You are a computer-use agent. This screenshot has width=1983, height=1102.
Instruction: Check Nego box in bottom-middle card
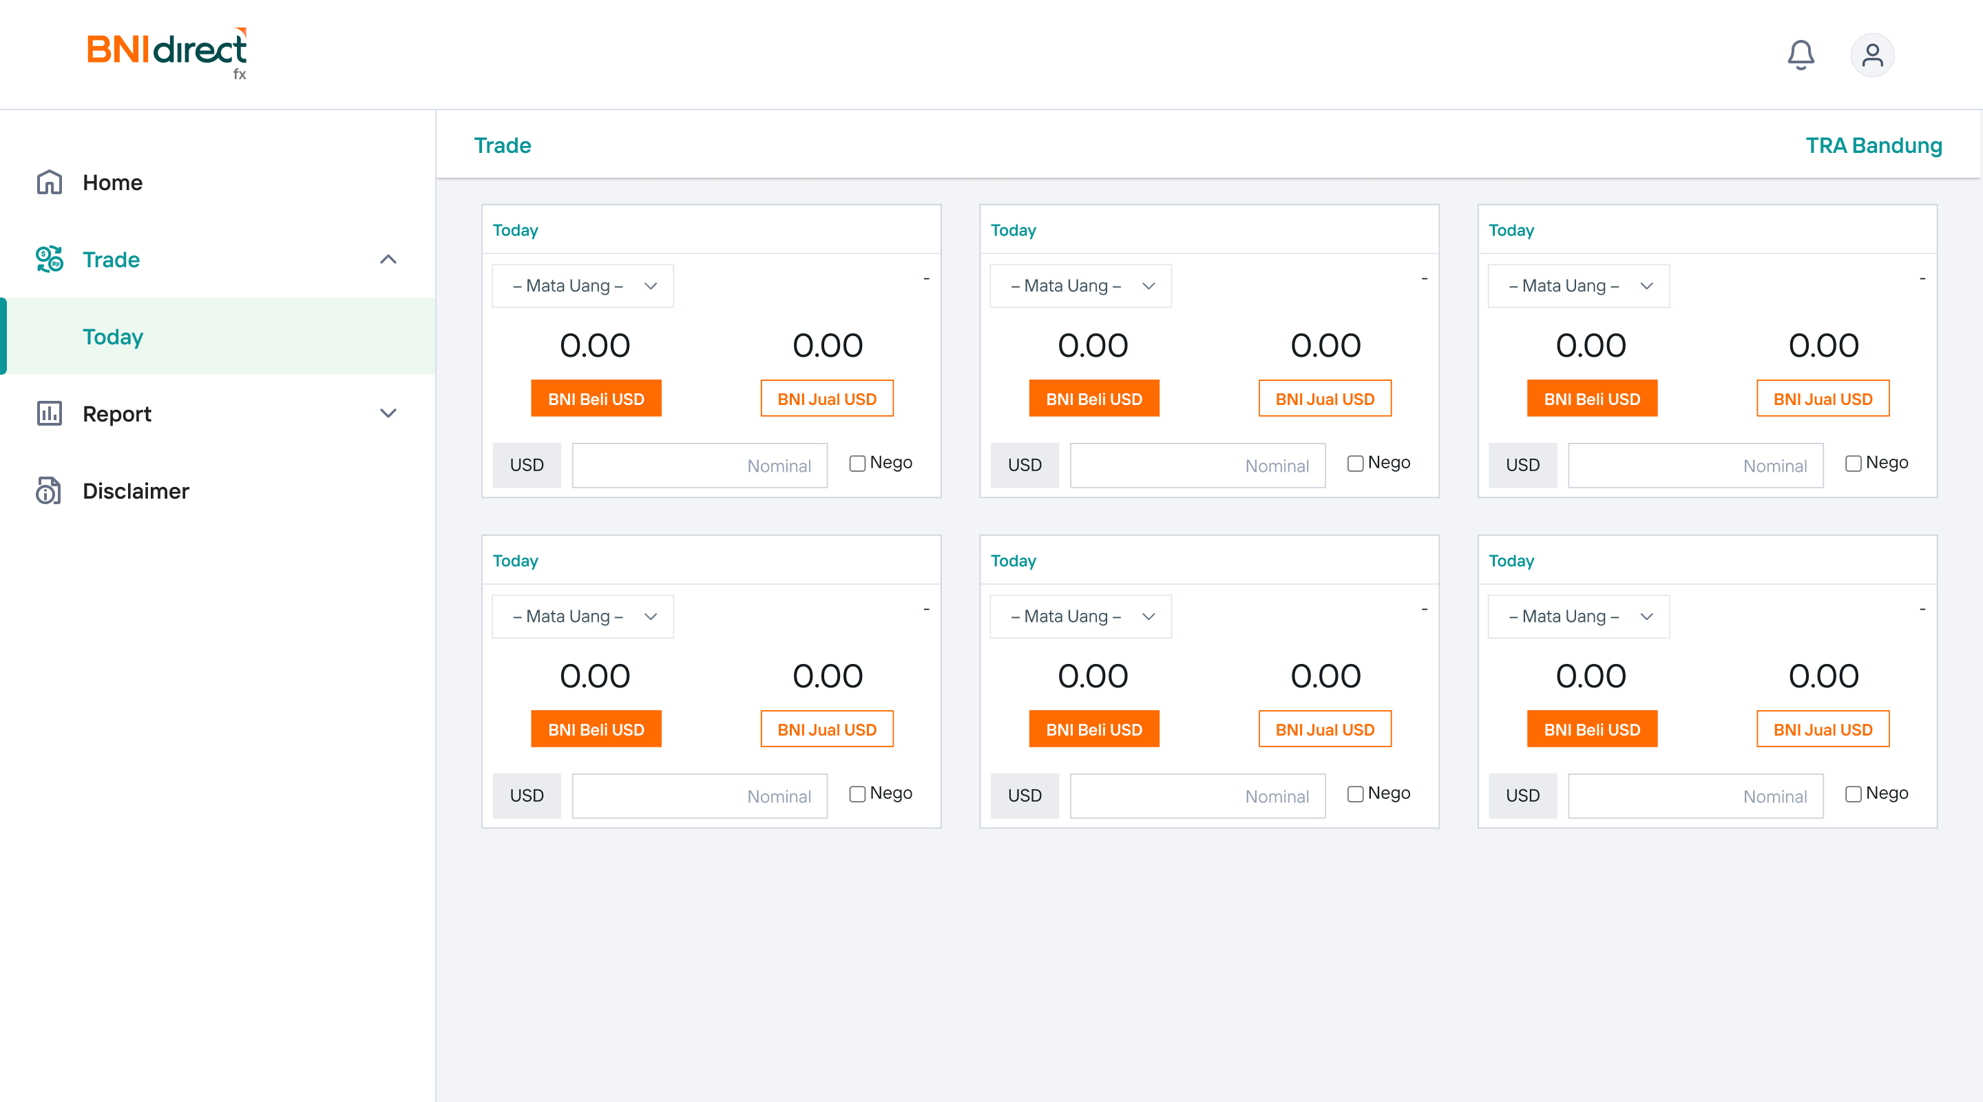point(1355,794)
